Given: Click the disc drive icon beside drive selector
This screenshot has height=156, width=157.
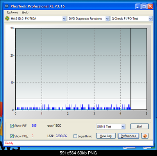Looking at the screenshot, I should coord(7,18).
